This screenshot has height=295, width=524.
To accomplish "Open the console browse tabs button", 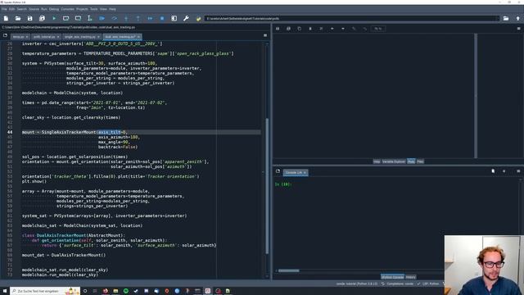I will (x=278, y=171).
